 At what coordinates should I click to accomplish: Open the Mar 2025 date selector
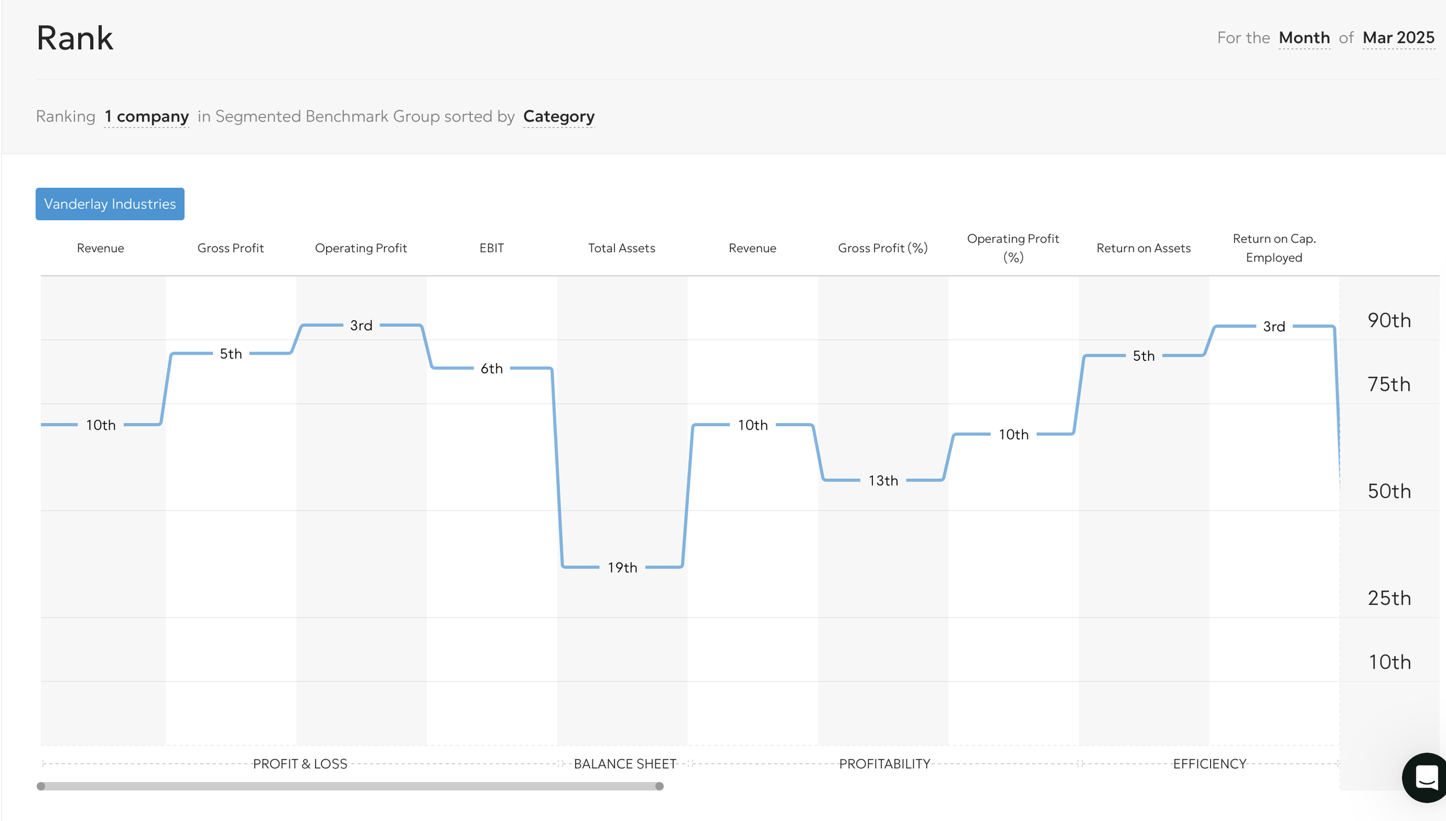coord(1398,38)
